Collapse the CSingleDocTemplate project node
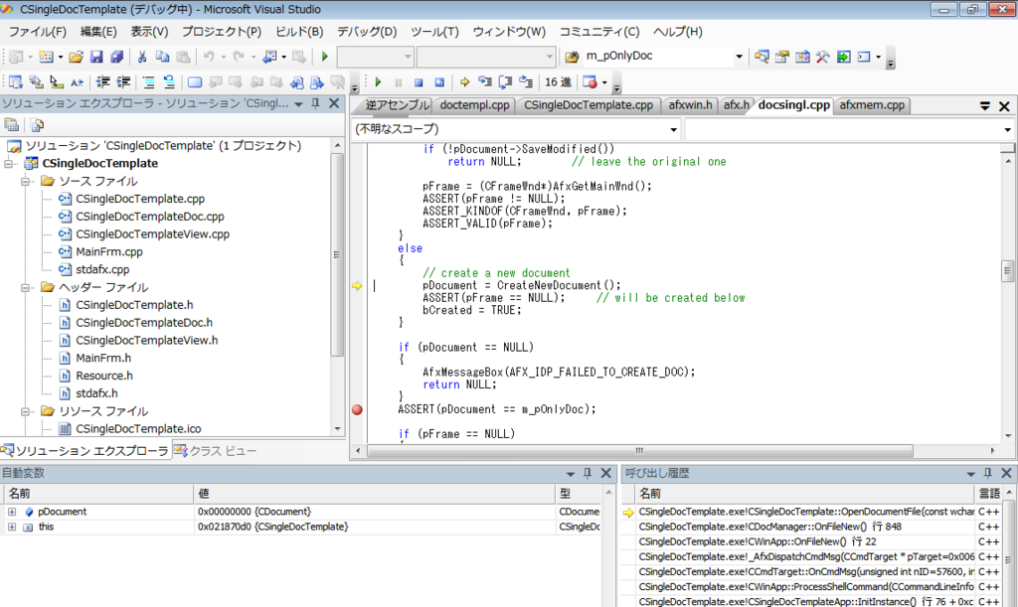1018x607 pixels. (8, 164)
